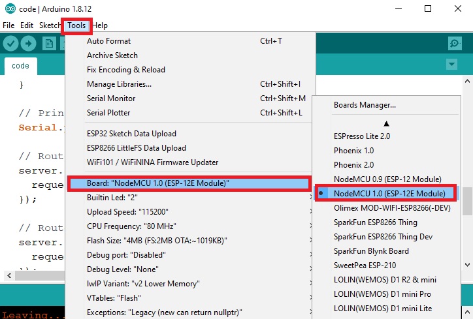Open WiFi101 / WiFiNINA Firmware Updater
Screen dimensions: 473x319
coord(190,162)
